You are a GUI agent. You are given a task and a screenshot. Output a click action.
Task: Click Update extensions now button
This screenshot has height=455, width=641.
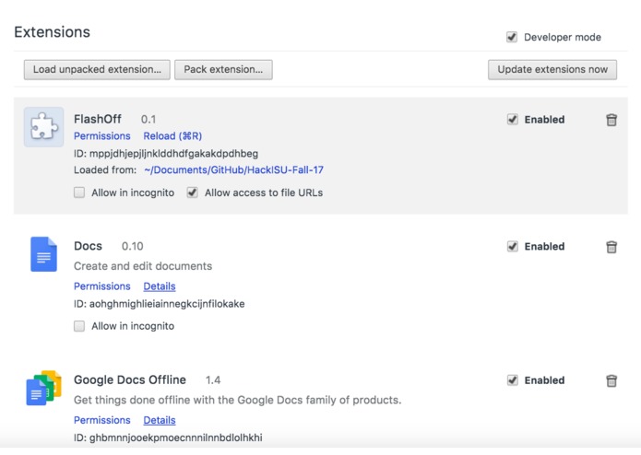(x=552, y=70)
